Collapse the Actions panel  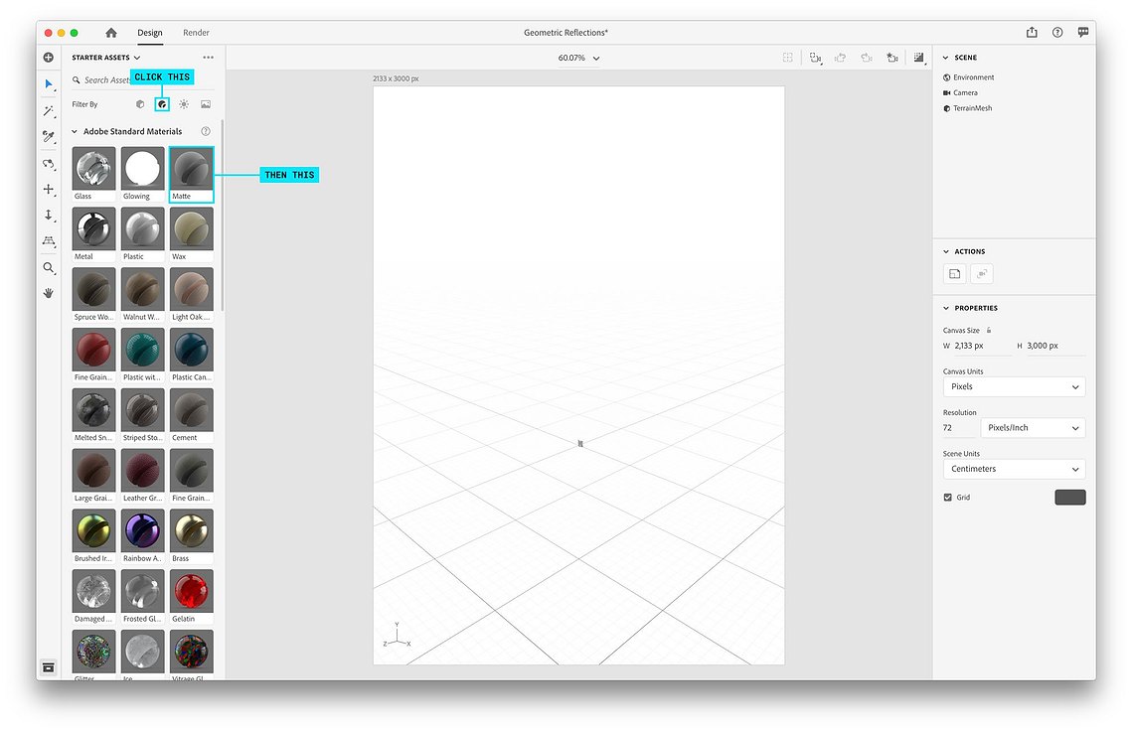click(x=946, y=252)
